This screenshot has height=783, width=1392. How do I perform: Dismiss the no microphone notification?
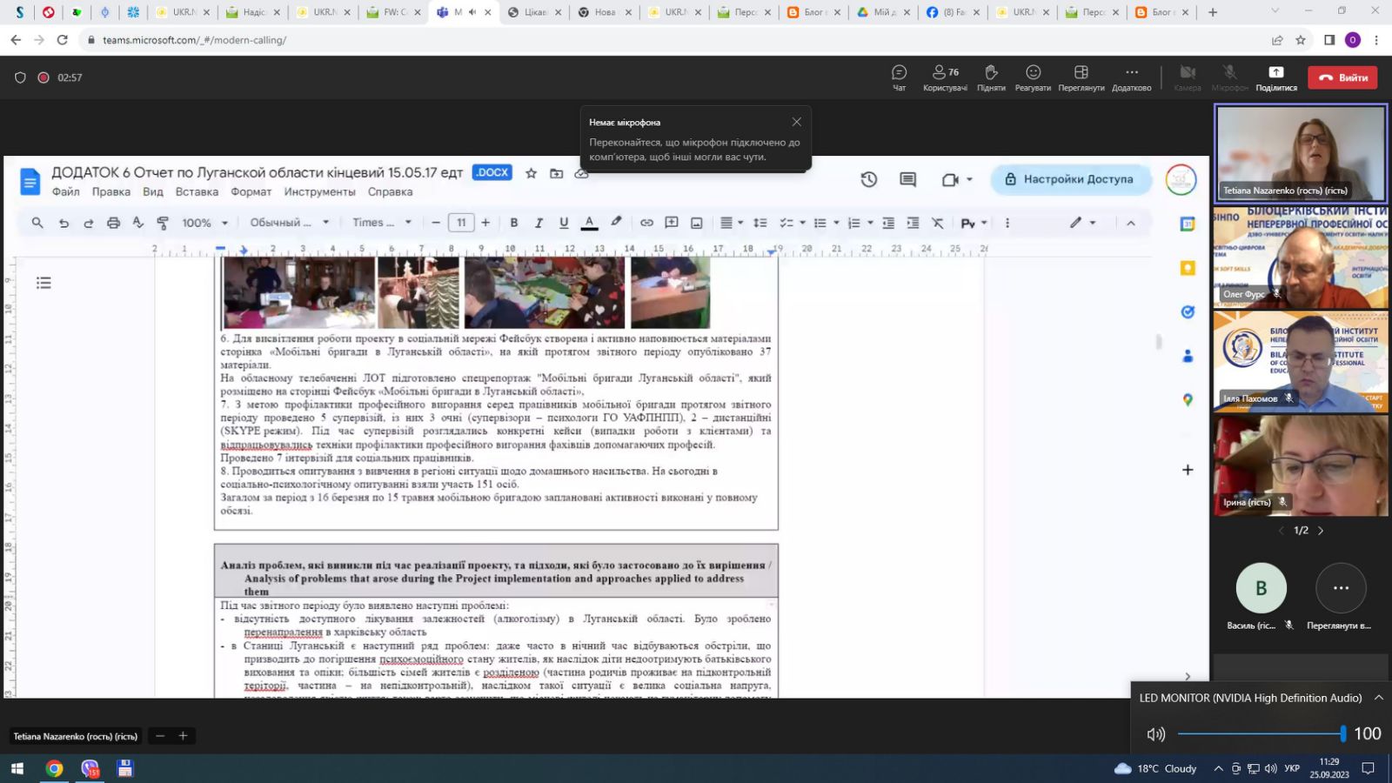pos(796,122)
